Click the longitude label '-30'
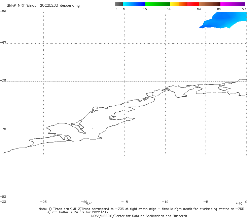The width and height of the screenshot is (249, 218). pyautogui.click(x=3, y=202)
